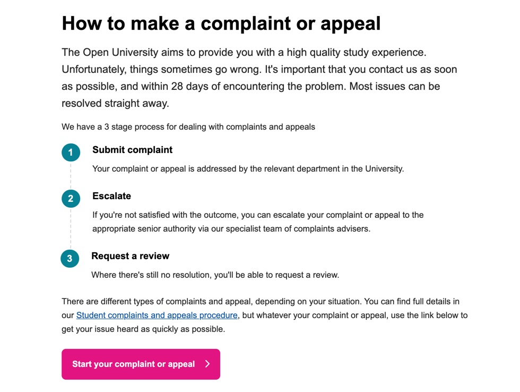This screenshot has width=520, height=392.
Task: Click the description under Request a review
Action: coord(215,275)
